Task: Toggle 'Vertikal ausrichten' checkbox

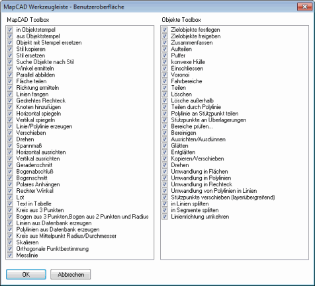Action: (10, 159)
